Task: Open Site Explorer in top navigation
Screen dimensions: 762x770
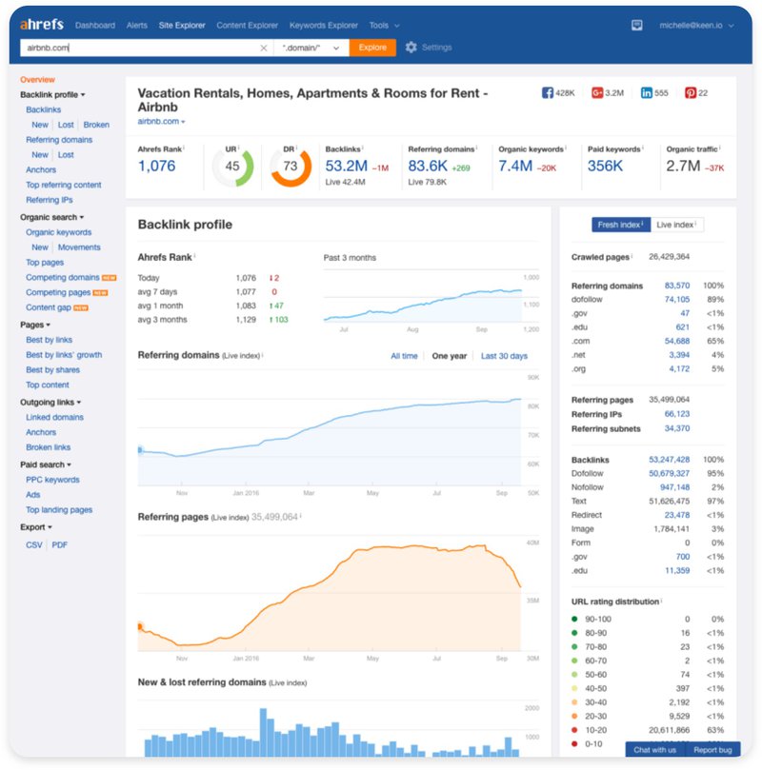Action: pos(182,25)
